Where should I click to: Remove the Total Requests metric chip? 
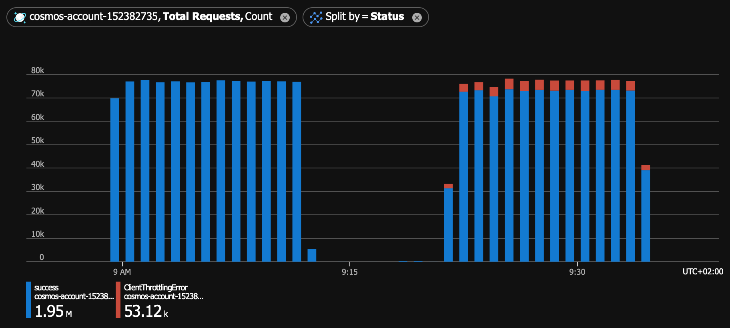(285, 18)
